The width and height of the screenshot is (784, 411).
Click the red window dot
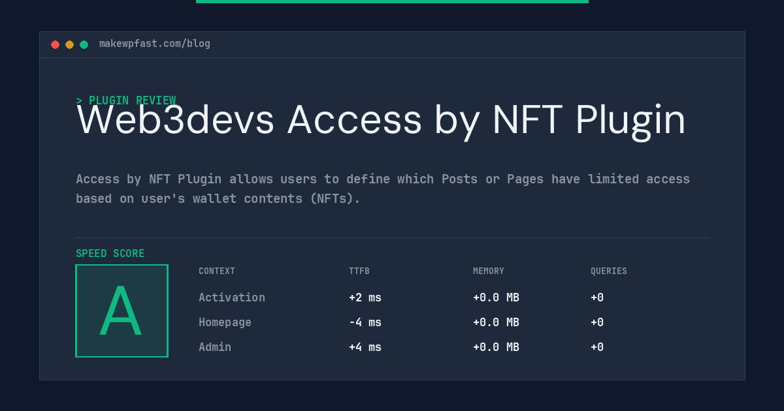tap(55, 44)
